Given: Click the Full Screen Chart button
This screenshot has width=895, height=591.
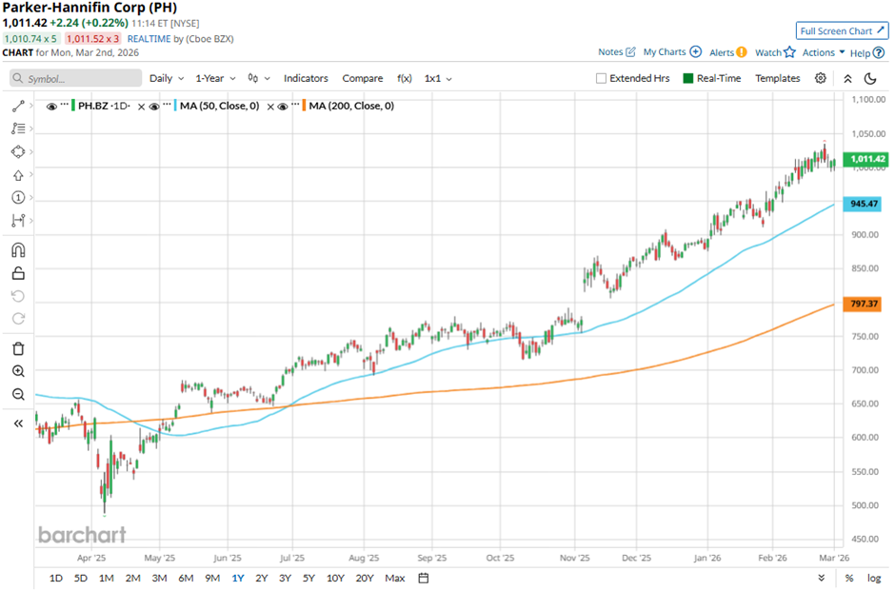Looking at the screenshot, I should 842,31.
